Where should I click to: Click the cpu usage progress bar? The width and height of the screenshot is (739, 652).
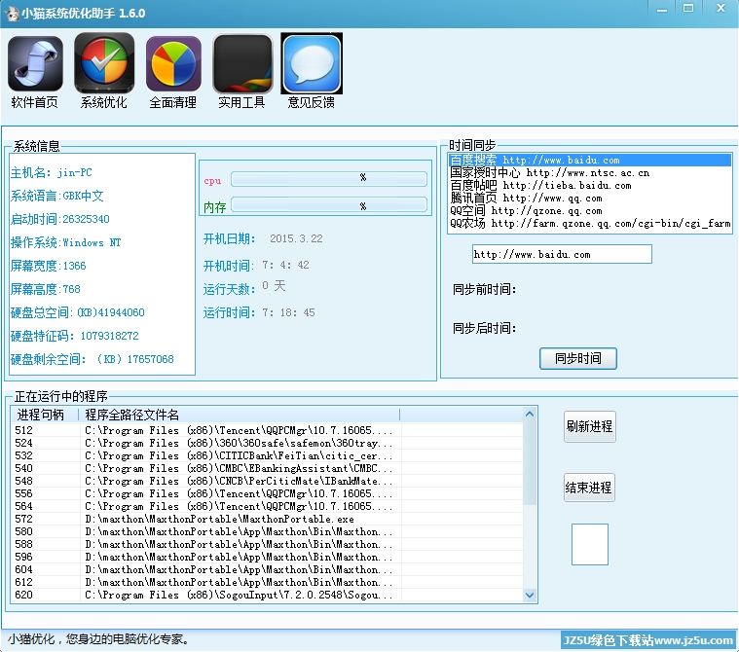pos(329,178)
